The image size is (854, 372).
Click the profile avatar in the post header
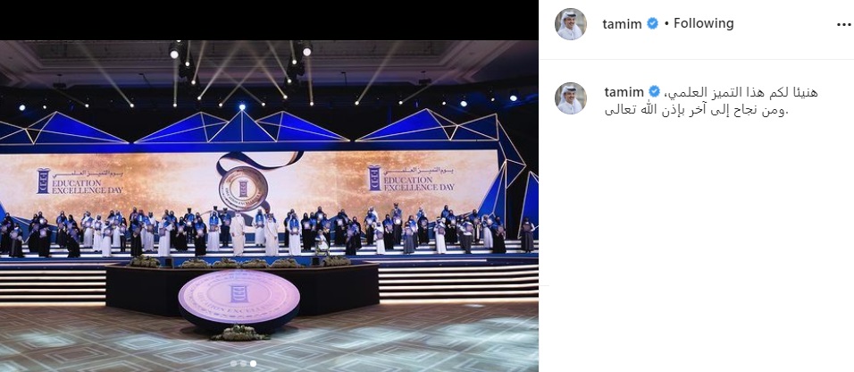click(x=570, y=24)
